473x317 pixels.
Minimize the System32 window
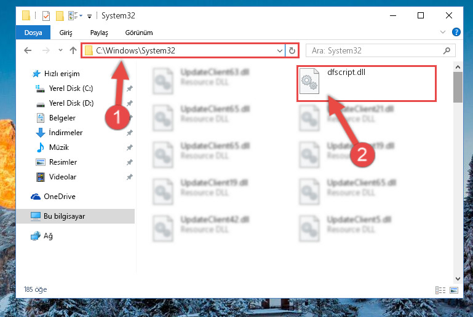tap(393, 15)
